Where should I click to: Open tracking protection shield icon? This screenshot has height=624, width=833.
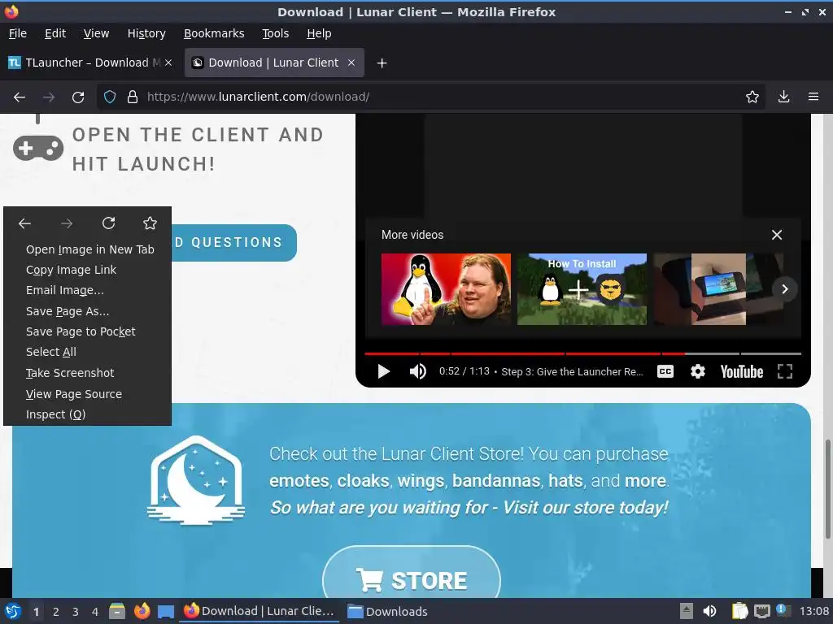point(110,97)
